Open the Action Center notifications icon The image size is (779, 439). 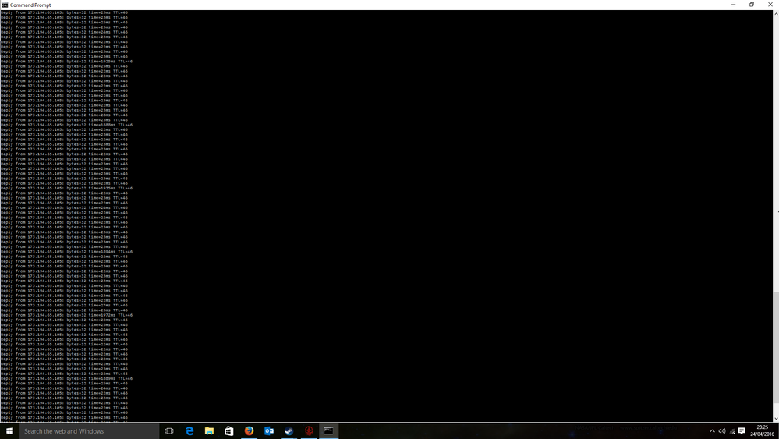pyautogui.click(x=742, y=431)
